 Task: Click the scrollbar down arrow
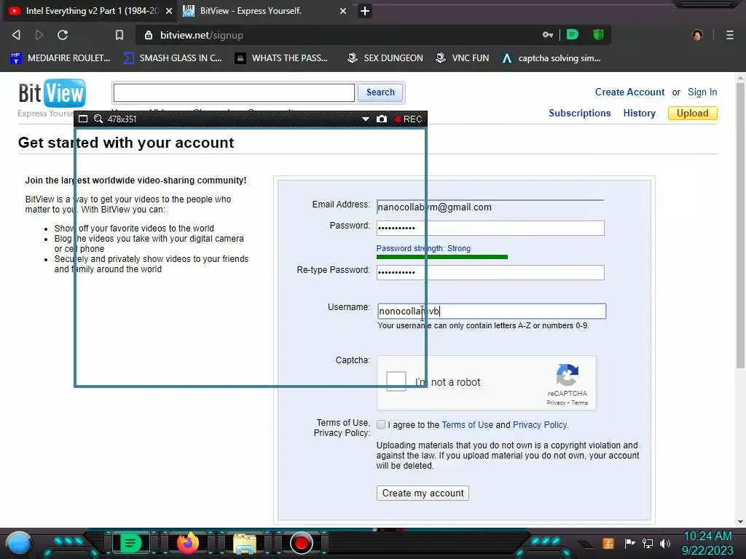[x=740, y=521]
